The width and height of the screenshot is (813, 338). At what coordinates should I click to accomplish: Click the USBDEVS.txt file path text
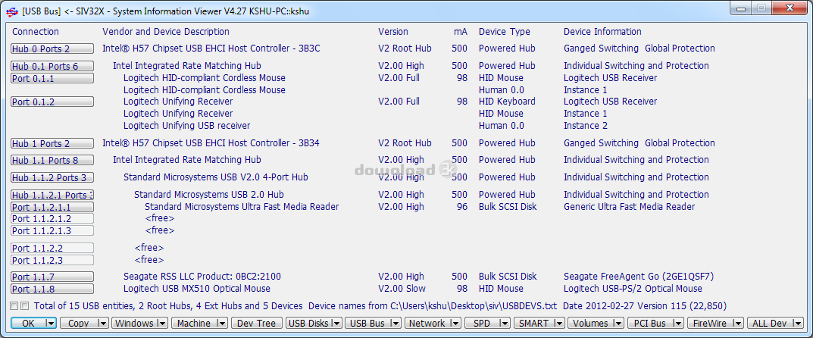(x=474, y=306)
